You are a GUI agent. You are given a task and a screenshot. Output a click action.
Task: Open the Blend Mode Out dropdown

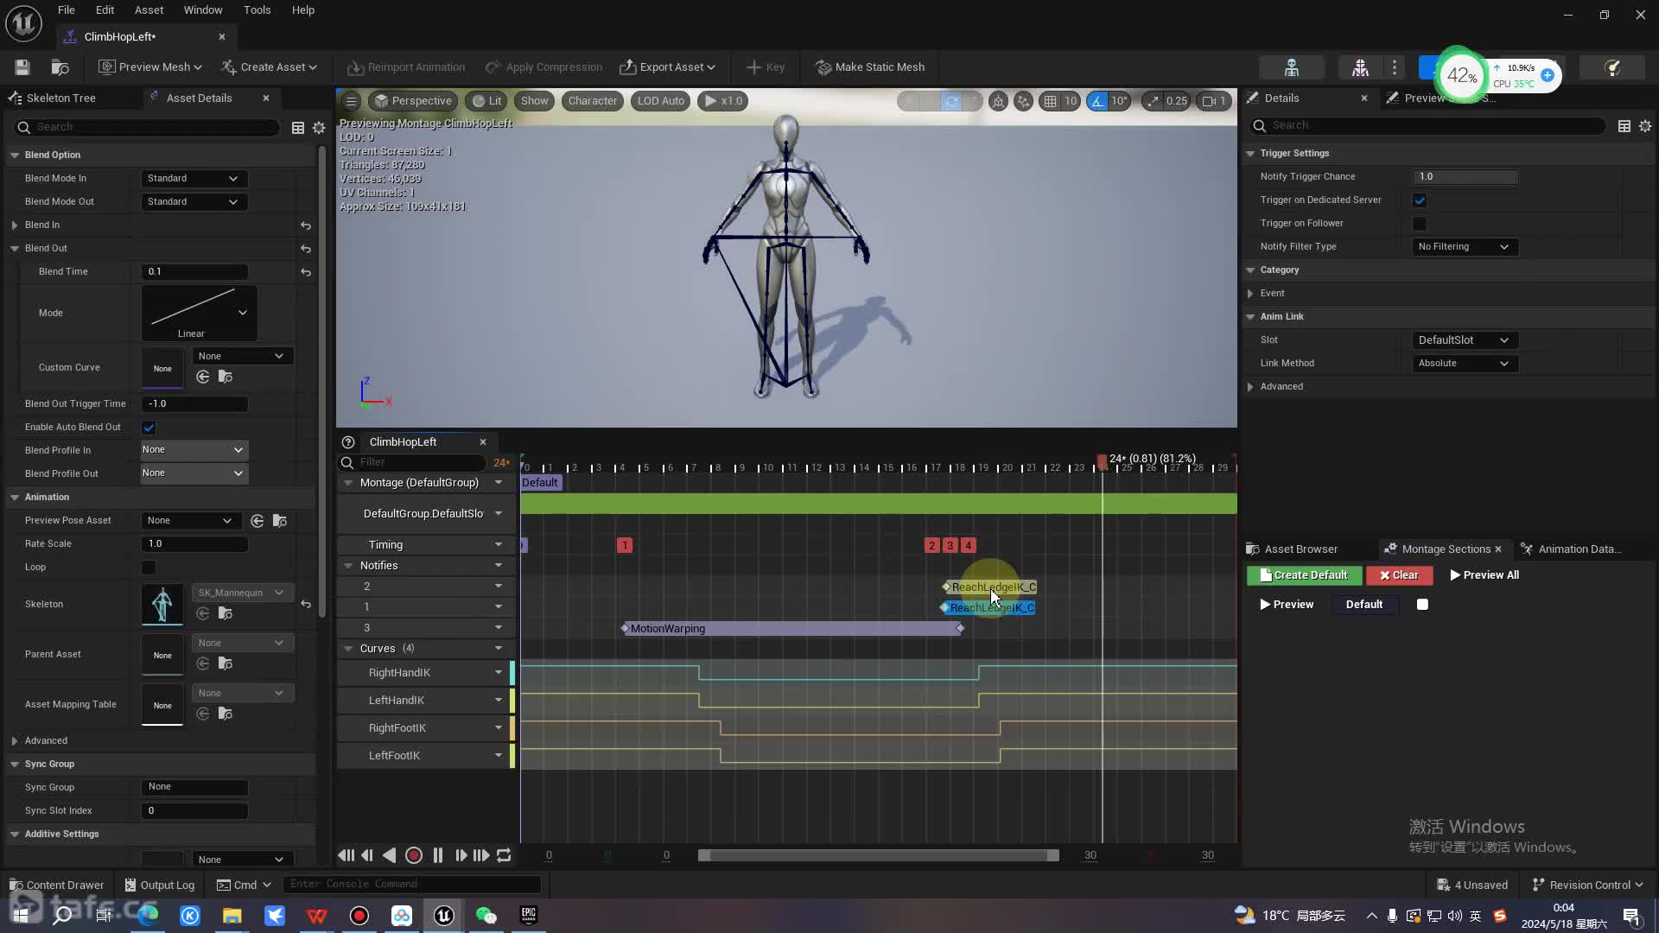click(194, 202)
